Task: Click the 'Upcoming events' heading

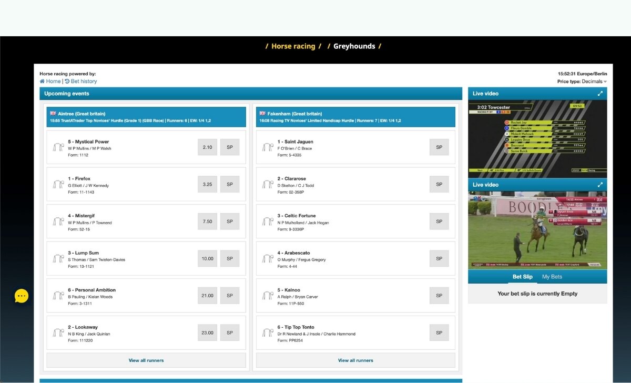Action: coord(67,94)
